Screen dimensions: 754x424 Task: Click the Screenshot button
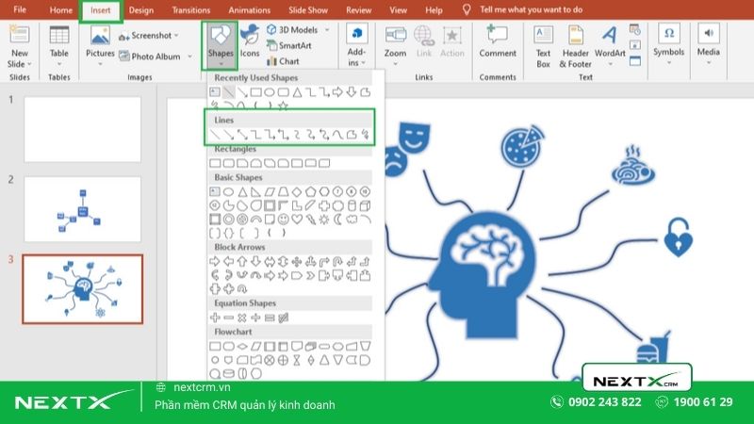point(145,36)
